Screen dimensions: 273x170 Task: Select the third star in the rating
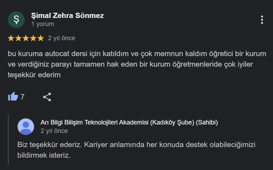coord(26,38)
